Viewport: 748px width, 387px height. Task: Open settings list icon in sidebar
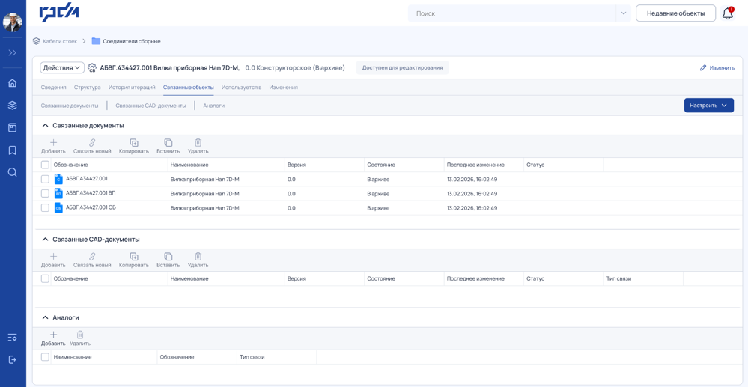13,338
